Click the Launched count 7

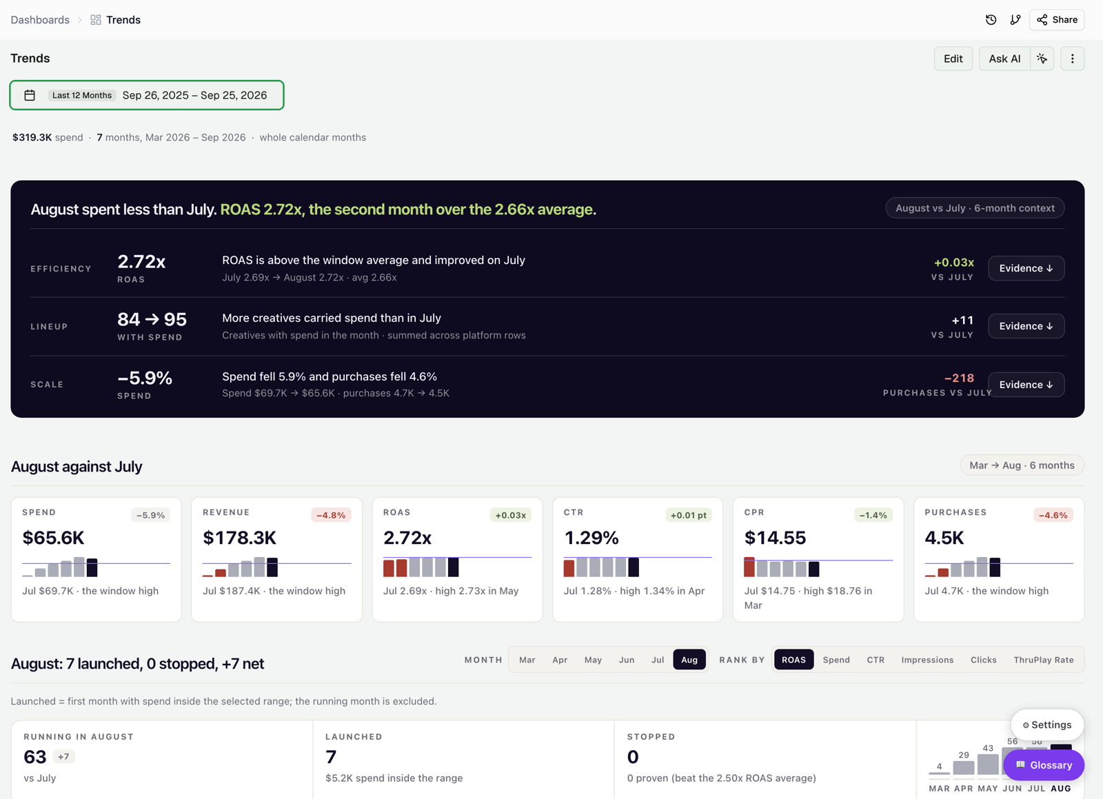click(331, 757)
